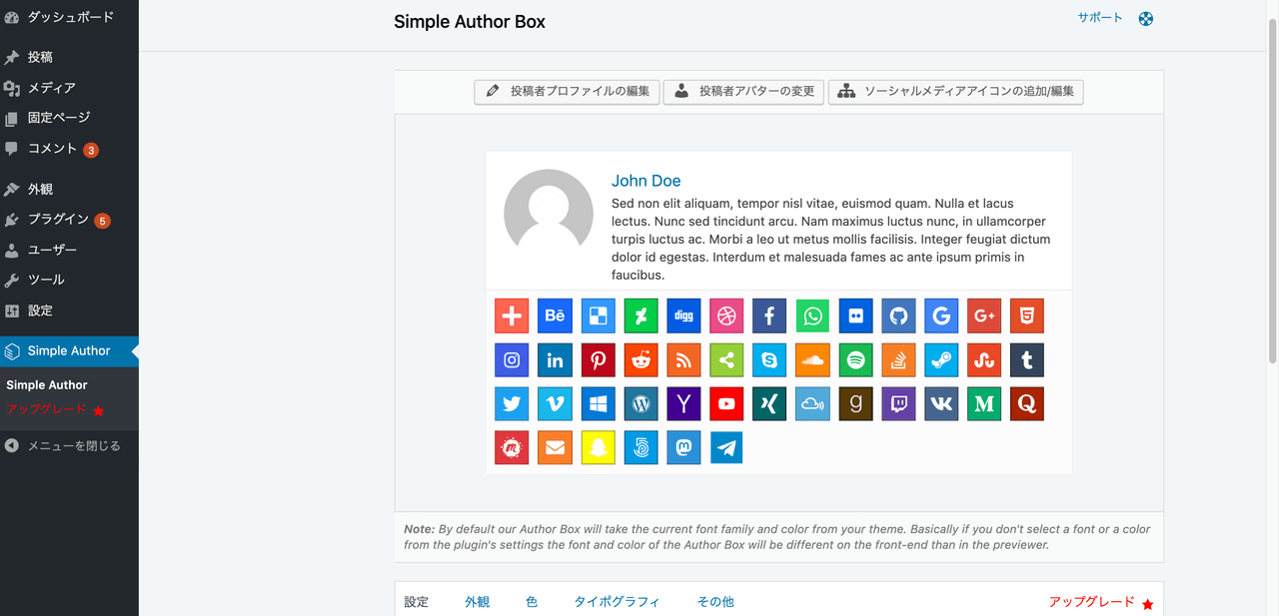Click the green Medium M icon
The image size is (1279, 616).
(x=984, y=403)
